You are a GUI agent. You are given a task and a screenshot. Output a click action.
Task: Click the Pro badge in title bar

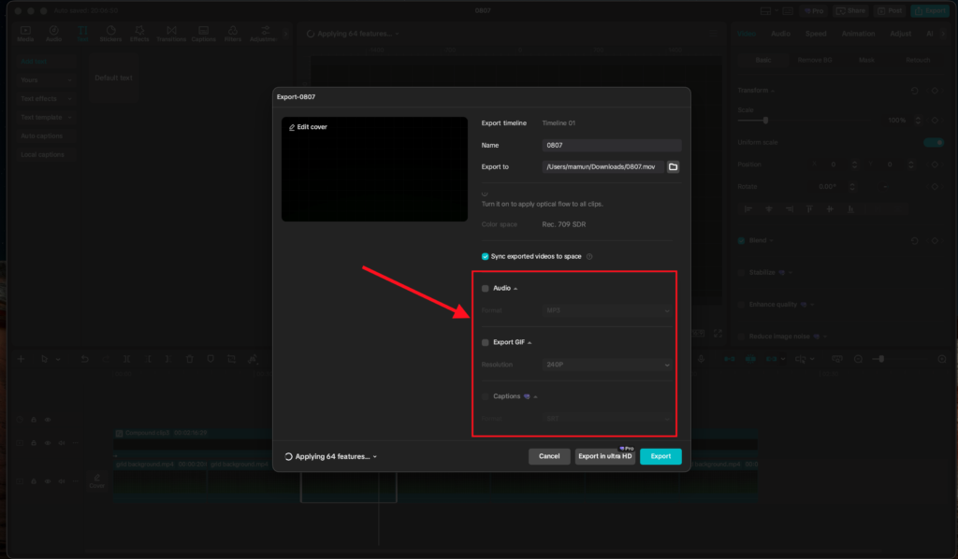point(814,11)
